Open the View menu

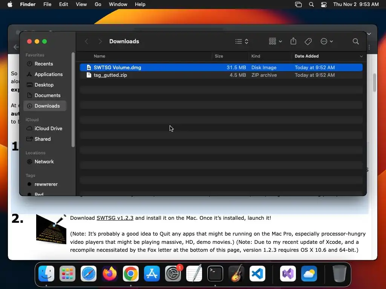(x=81, y=5)
